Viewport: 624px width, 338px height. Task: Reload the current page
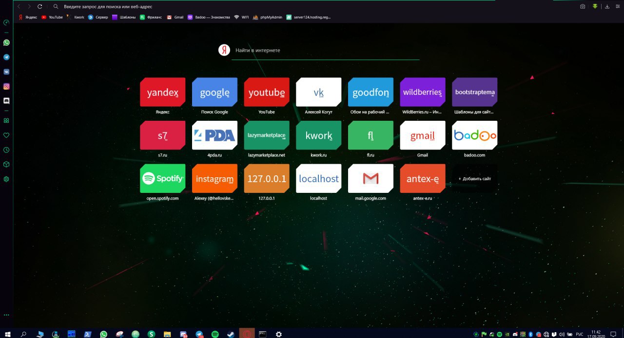pyautogui.click(x=39, y=6)
